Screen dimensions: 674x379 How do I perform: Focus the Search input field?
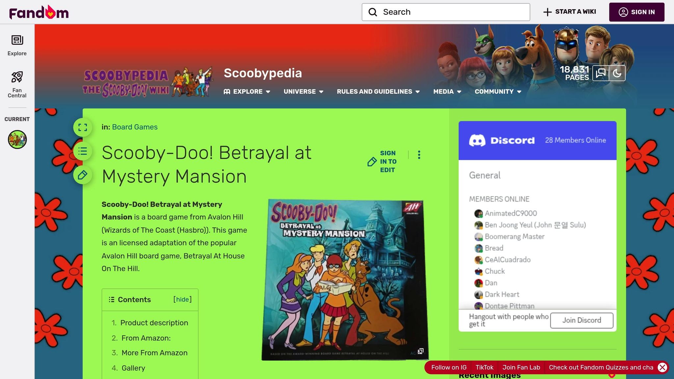click(x=446, y=12)
